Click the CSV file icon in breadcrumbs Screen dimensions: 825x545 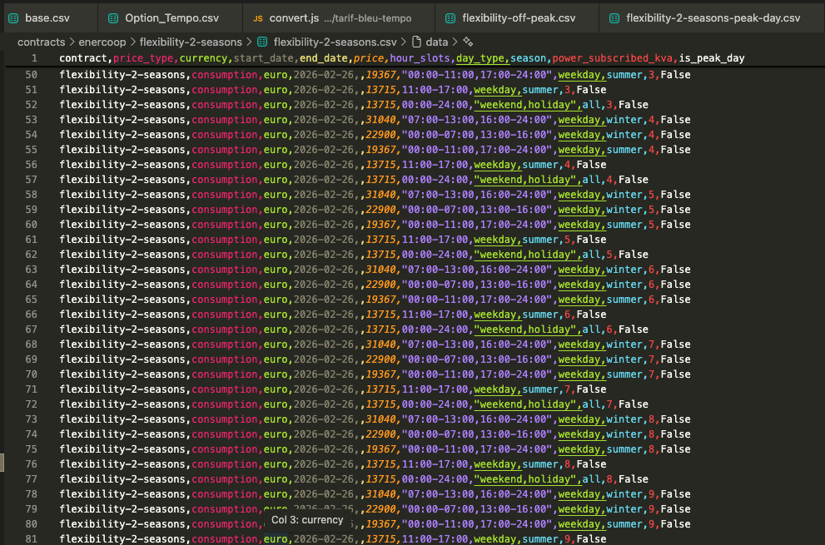click(262, 42)
